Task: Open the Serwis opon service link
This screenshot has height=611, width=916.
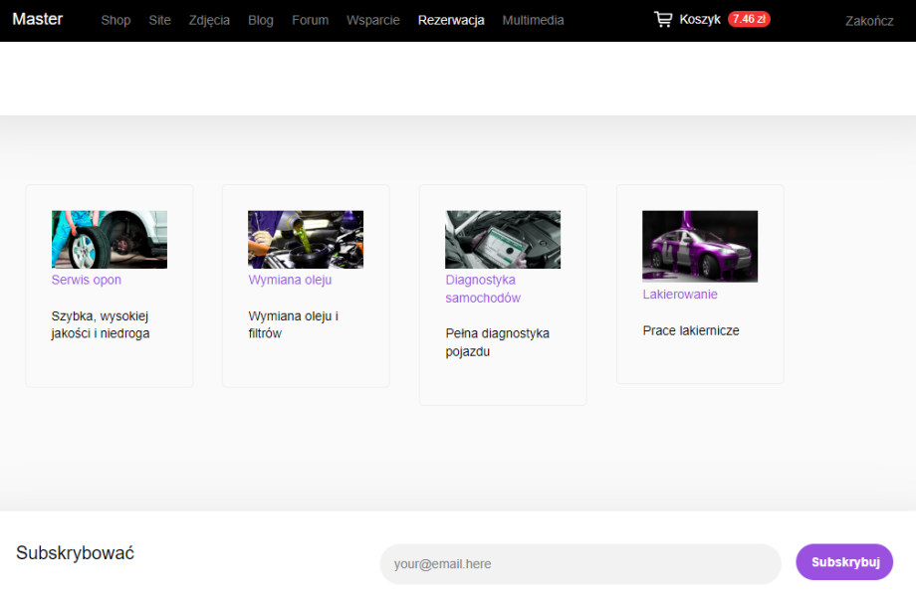Action: (87, 281)
